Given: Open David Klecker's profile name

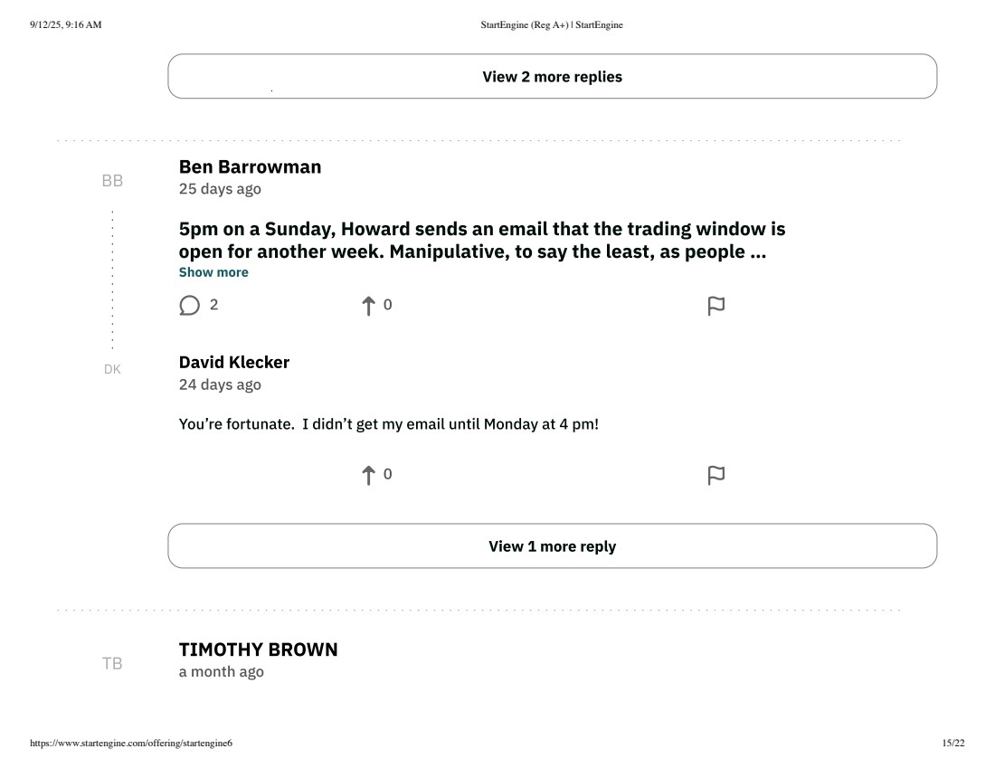Looking at the screenshot, I should [234, 363].
